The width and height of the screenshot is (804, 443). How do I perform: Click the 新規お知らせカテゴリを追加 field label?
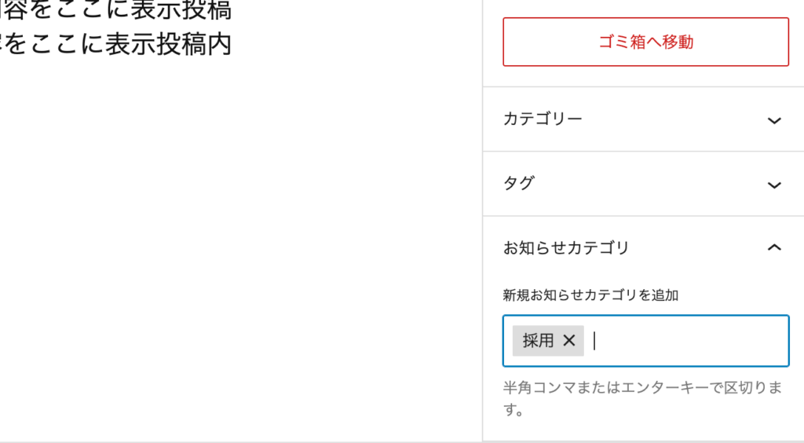coord(590,295)
